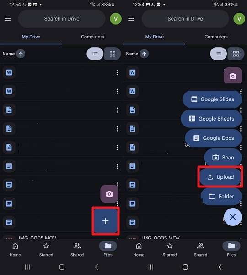This screenshot has width=247, height=275.
Task: Reverse sort order arrow next to Name, left screen
Action: [x=21, y=54]
